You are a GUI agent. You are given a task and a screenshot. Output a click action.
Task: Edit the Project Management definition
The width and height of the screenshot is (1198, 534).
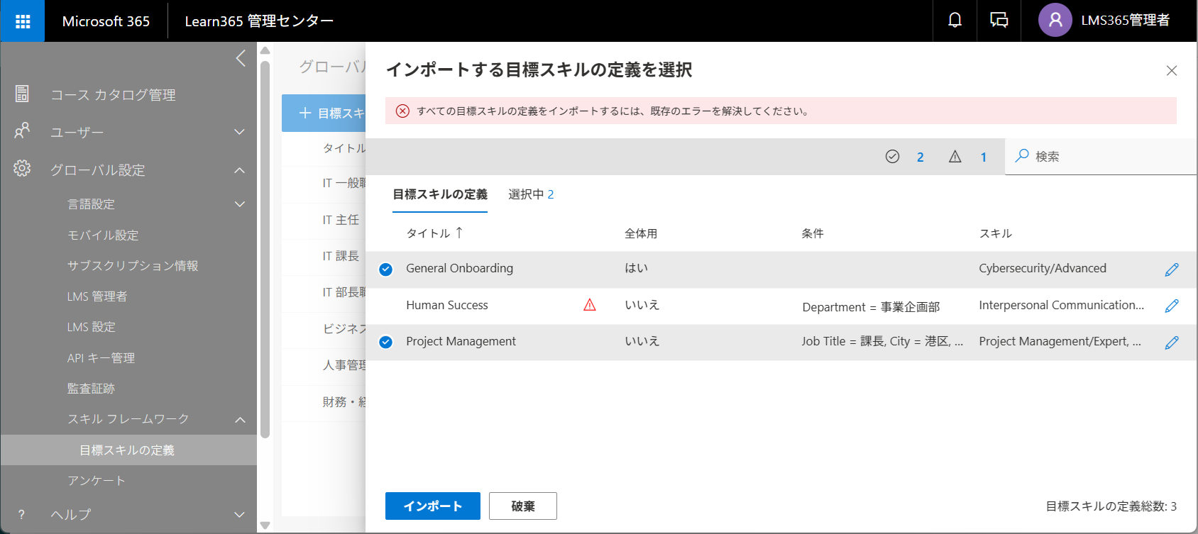1172,343
